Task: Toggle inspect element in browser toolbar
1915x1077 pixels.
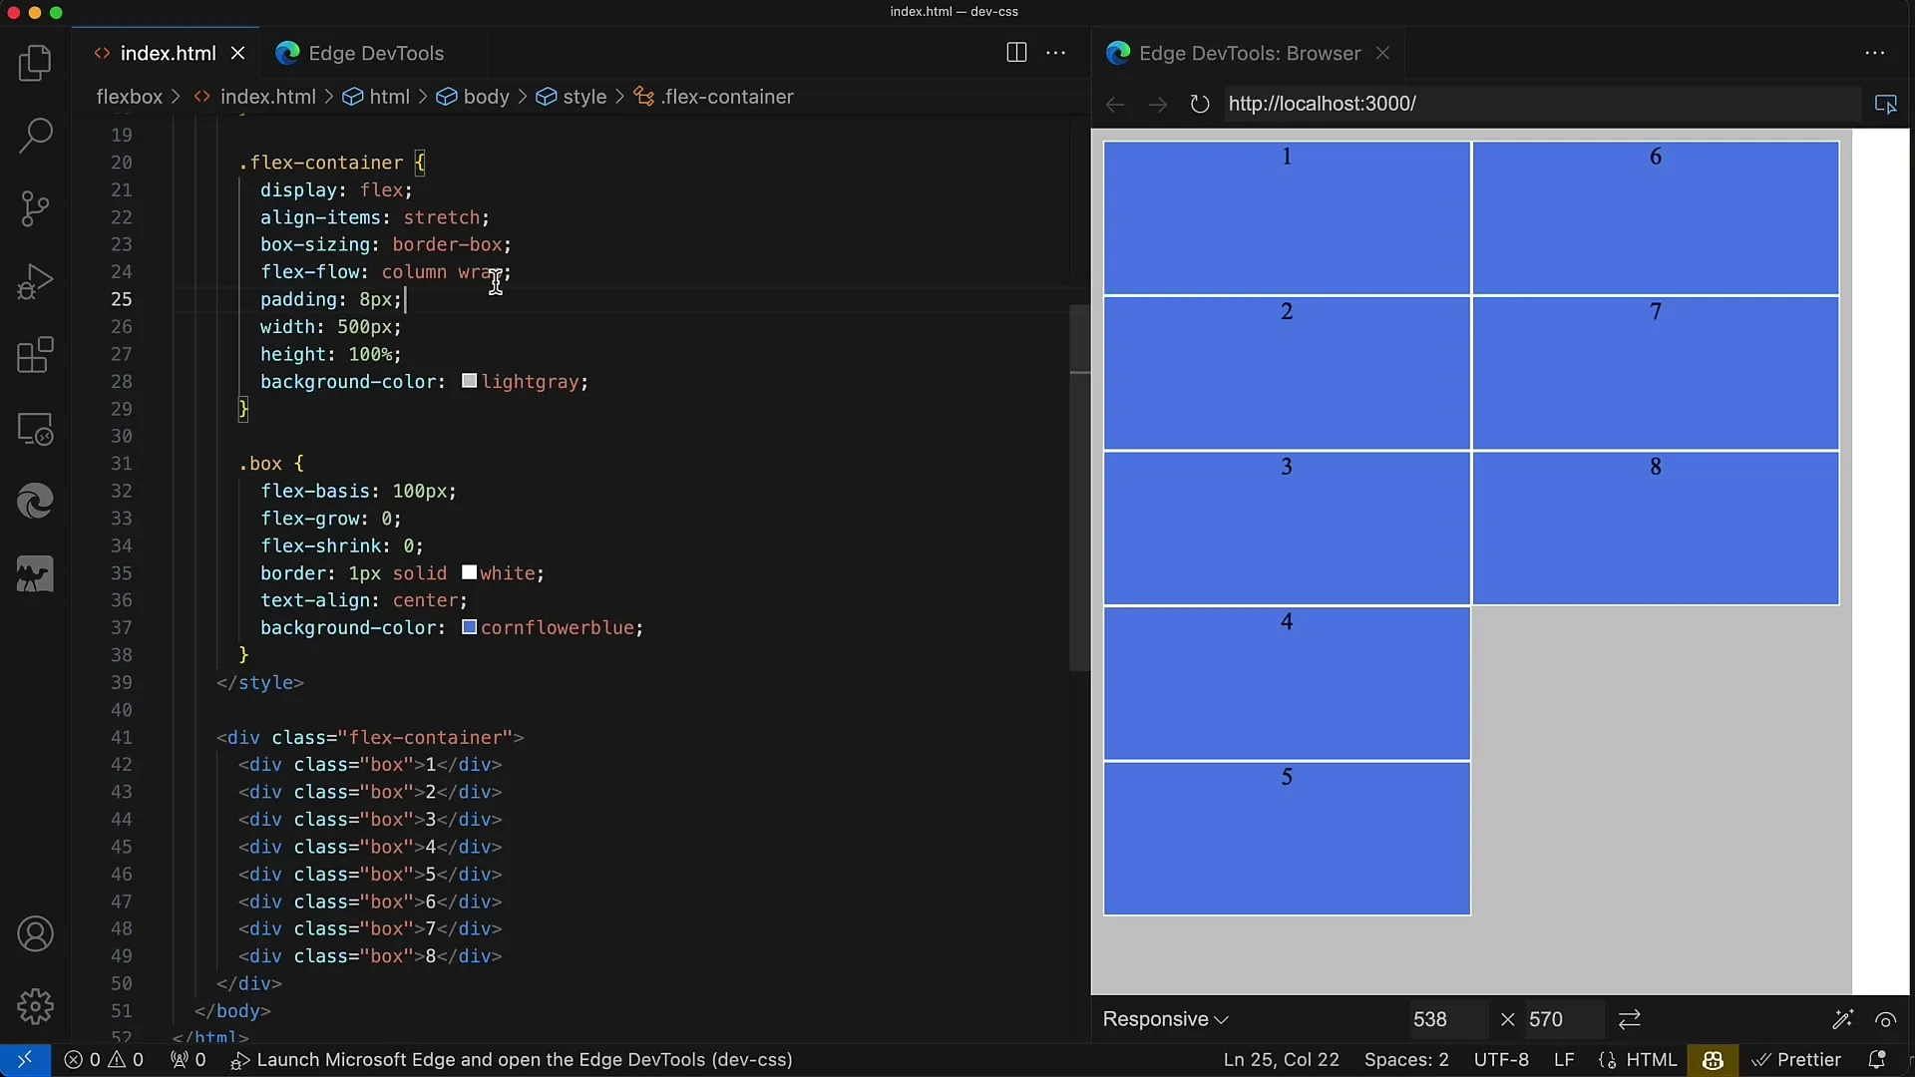Action: [1885, 104]
